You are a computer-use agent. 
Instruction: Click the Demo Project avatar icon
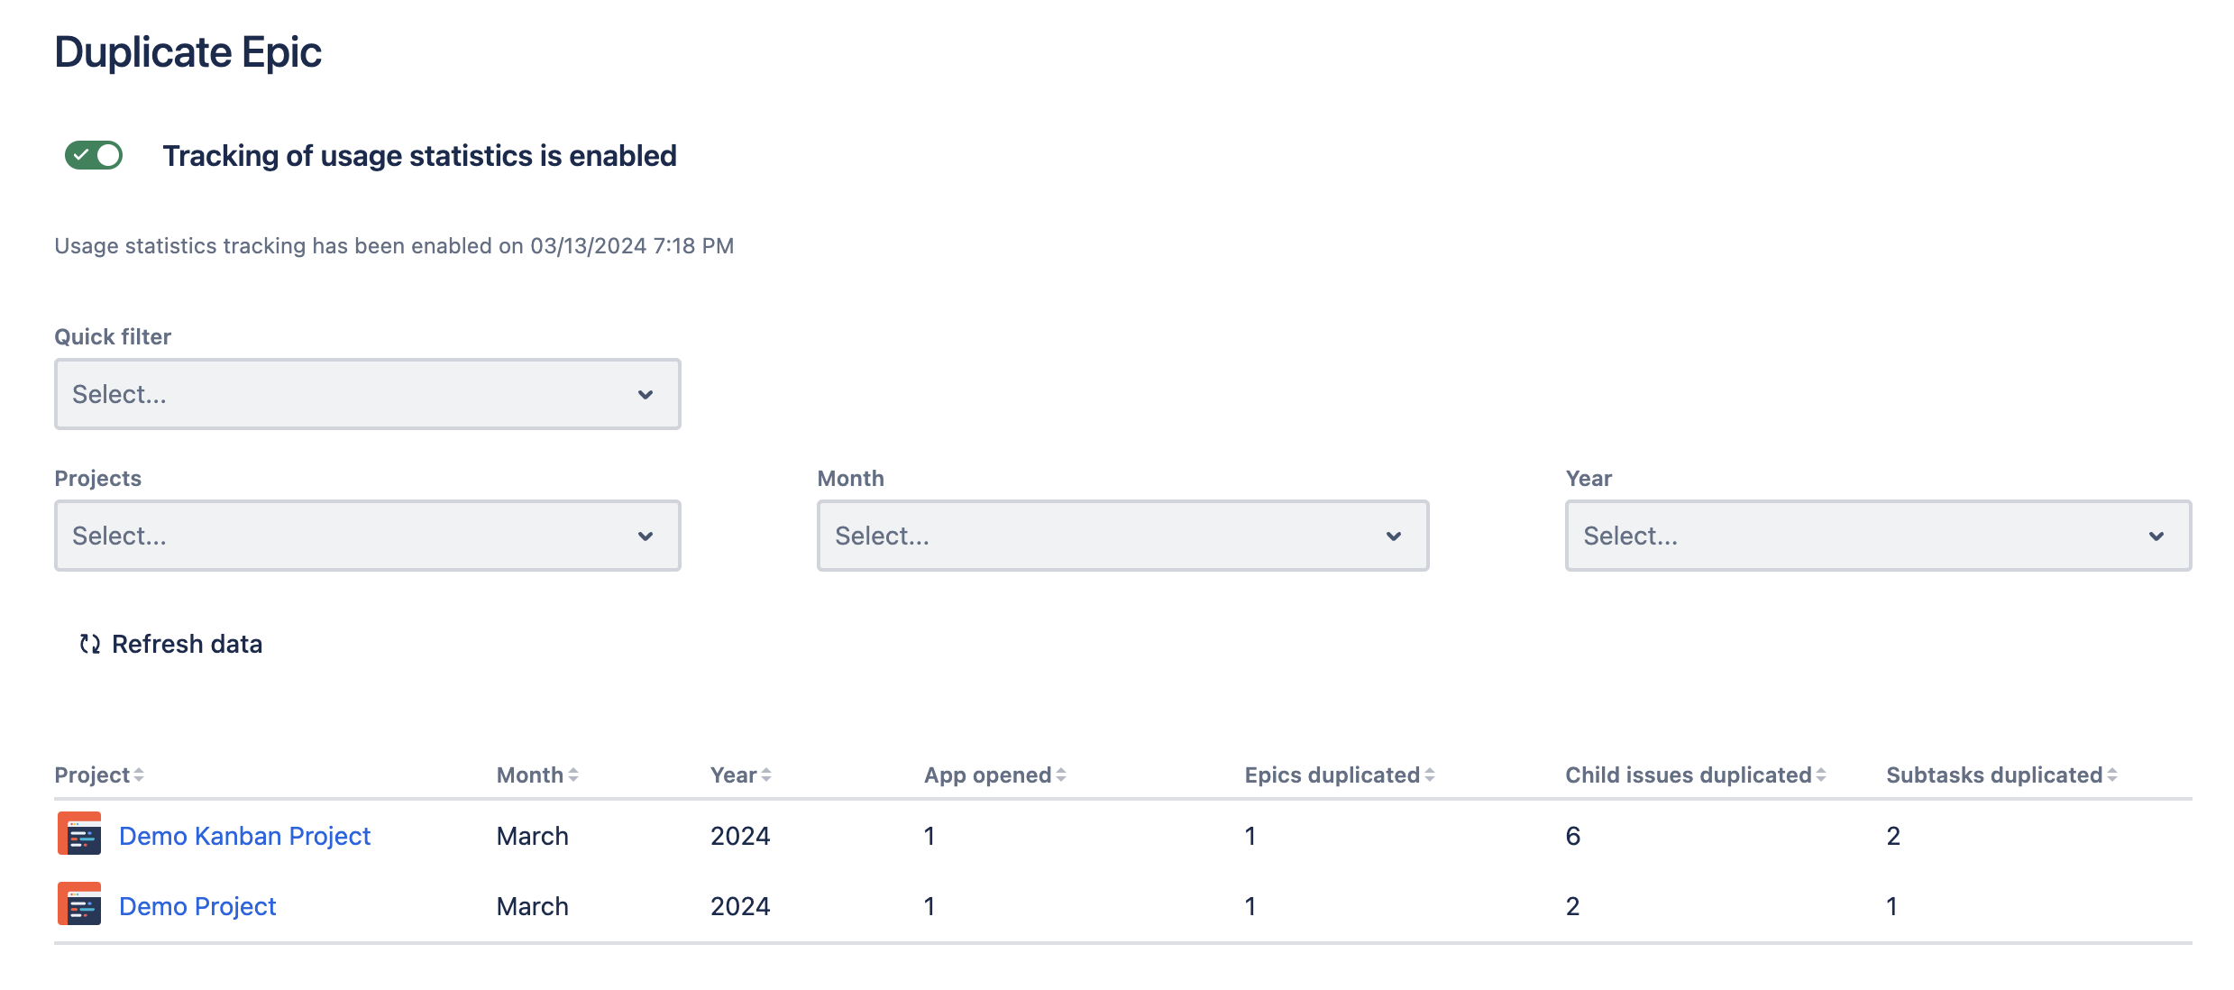point(79,904)
